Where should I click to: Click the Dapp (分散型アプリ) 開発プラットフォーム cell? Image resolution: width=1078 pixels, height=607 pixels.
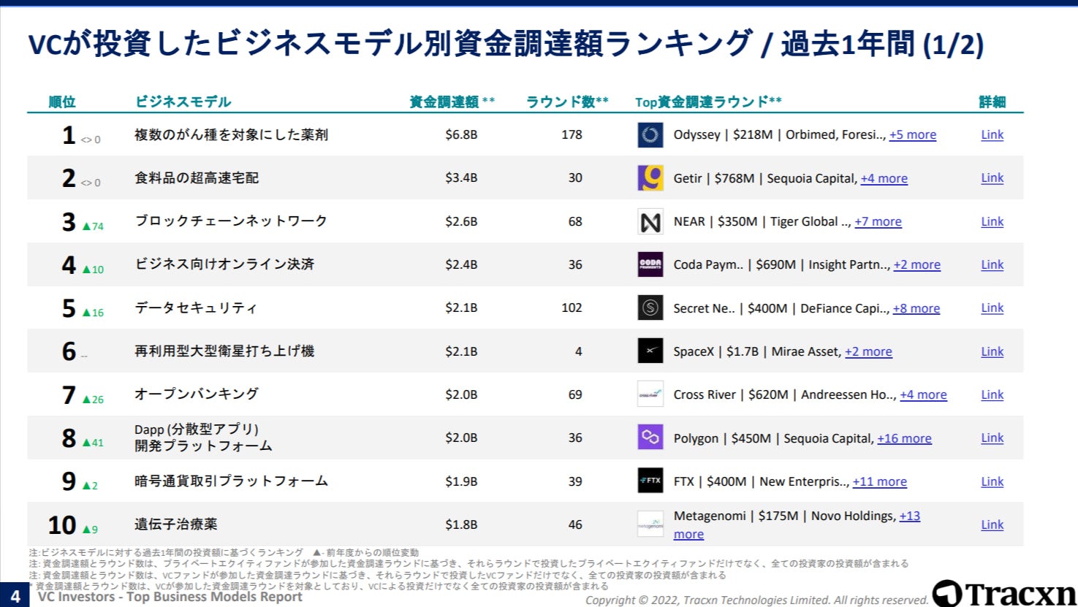pyautogui.click(x=204, y=438)
